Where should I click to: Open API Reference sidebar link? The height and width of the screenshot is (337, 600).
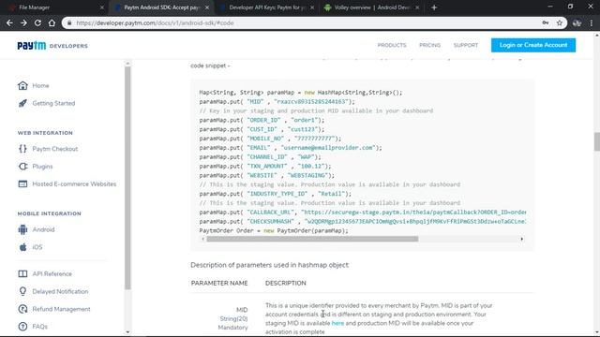pos(52,273)
